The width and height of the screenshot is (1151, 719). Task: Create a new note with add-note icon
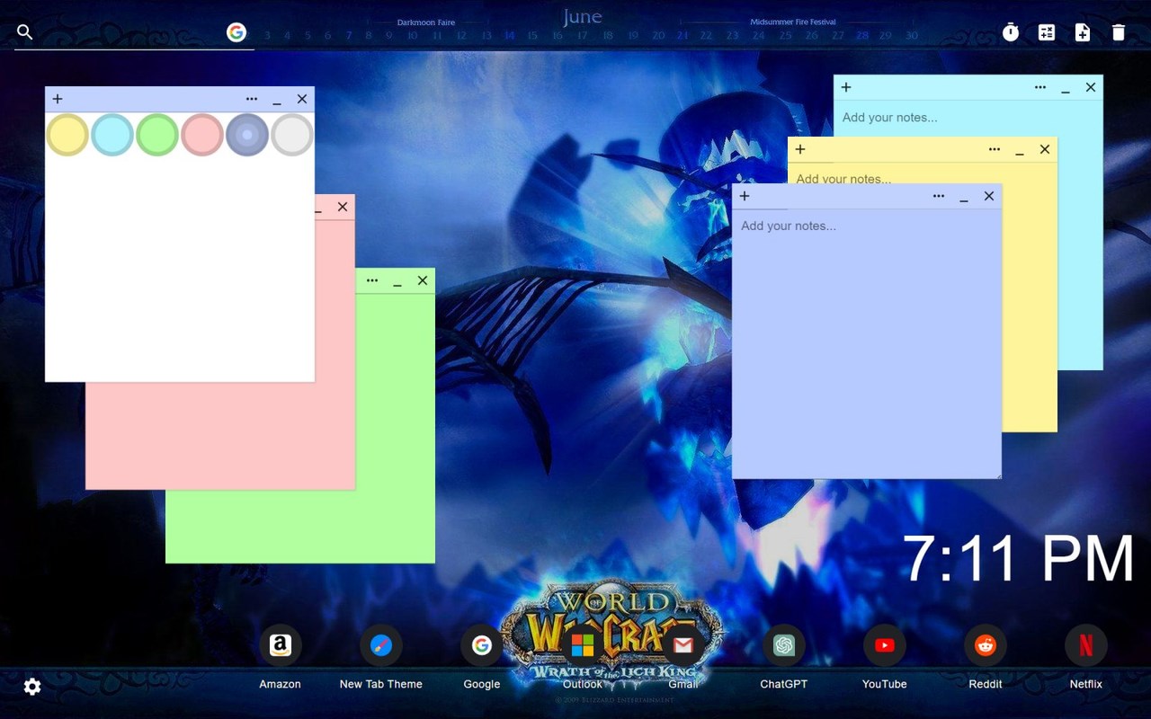[x=1083, y=32]
